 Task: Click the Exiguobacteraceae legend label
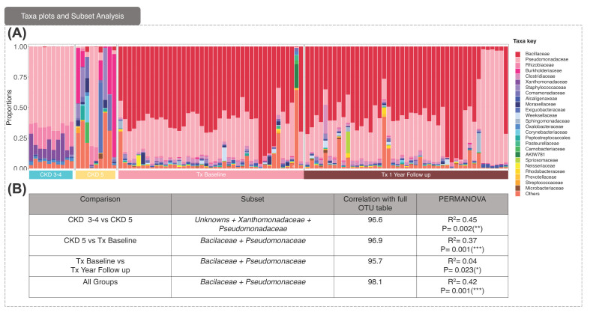pyautogui.click(x=545, y=110)
